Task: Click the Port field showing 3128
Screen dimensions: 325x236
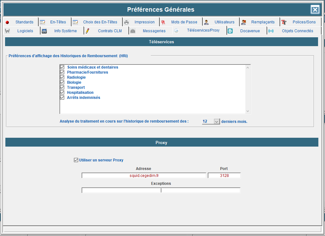Action: tap(224, 176)
